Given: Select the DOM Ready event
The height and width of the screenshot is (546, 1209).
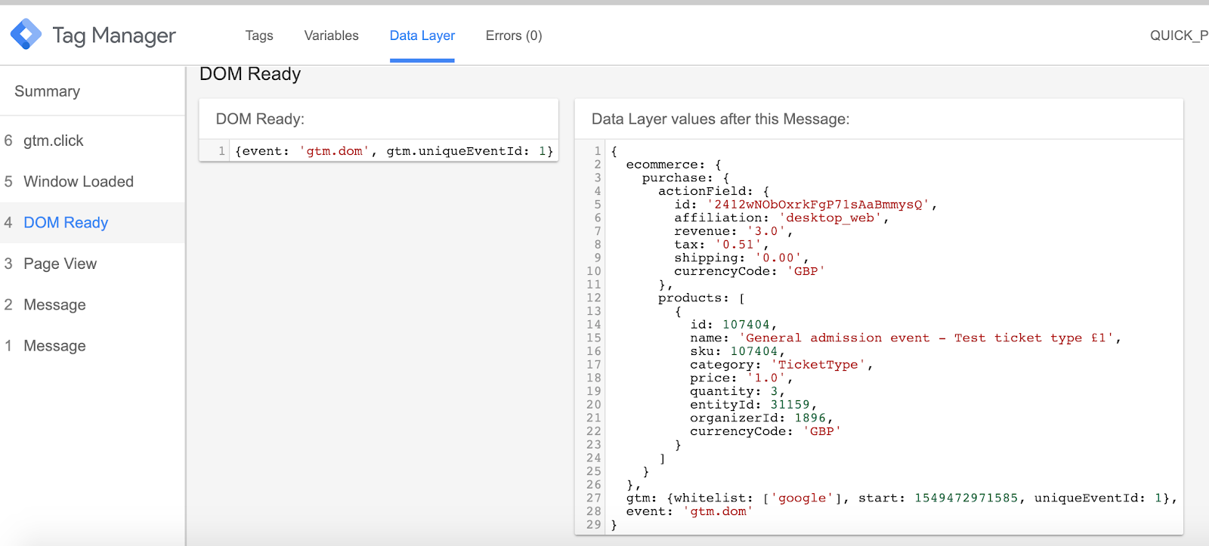Looking at the screenshot, I should [92, 223].
